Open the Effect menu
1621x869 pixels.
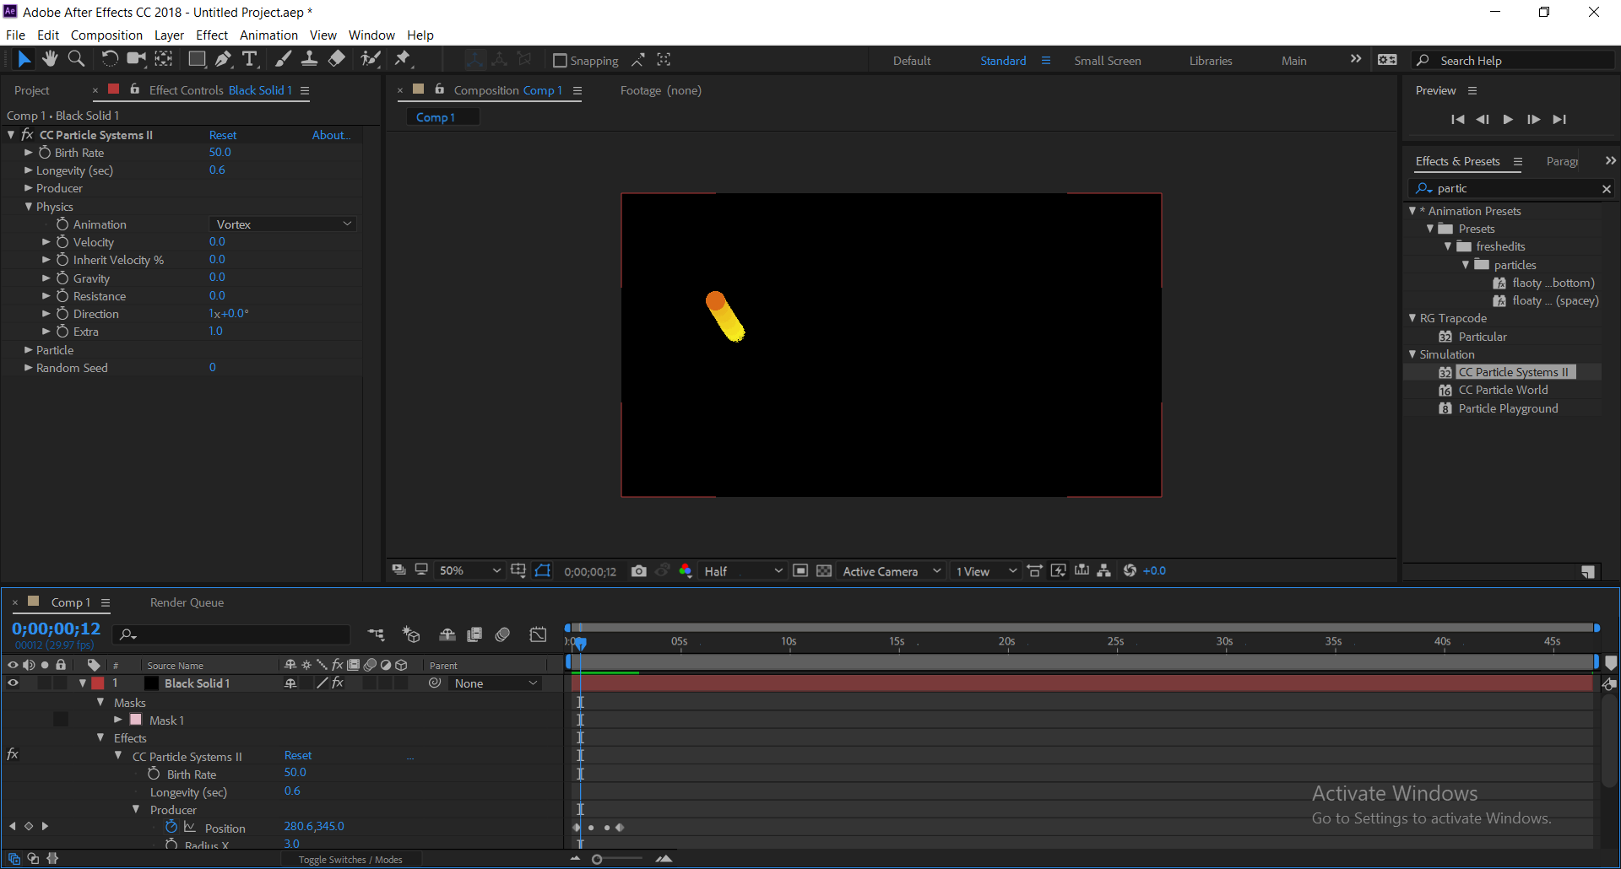tap(212, 35)
